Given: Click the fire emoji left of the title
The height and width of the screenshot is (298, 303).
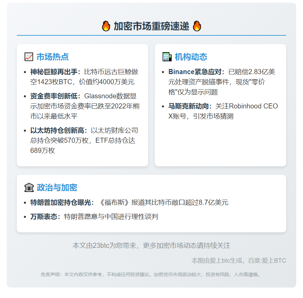Looking at the screenshot, I should click(106, 26).
